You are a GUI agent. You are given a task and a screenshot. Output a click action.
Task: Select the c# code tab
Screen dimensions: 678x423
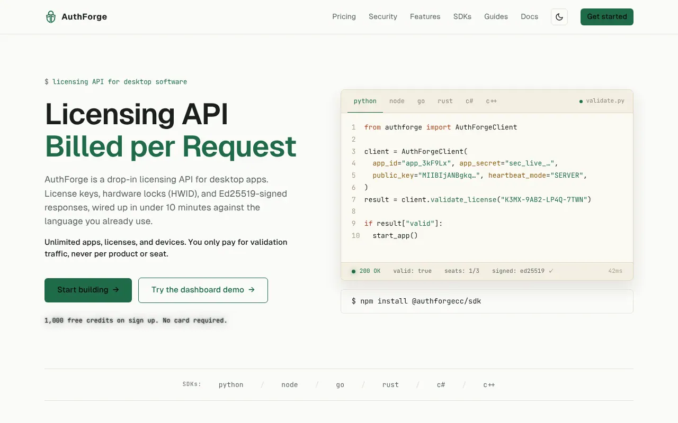469,101
